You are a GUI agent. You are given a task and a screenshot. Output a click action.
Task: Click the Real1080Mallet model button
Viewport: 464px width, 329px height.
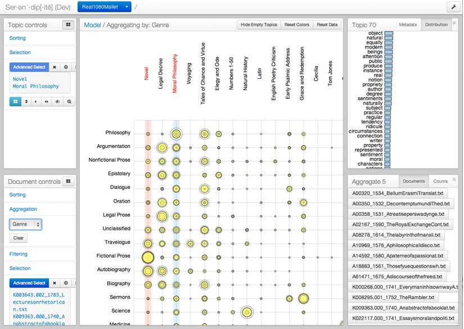tap(100, 7)
